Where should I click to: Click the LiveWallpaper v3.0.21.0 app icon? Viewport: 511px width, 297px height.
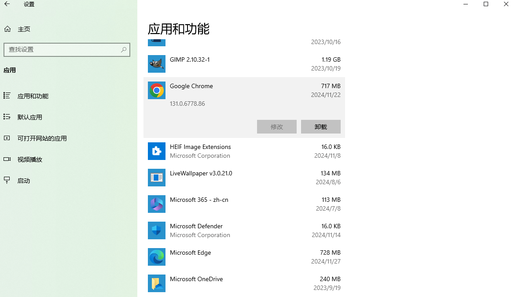pyautogui.click(x=156, y=178)
